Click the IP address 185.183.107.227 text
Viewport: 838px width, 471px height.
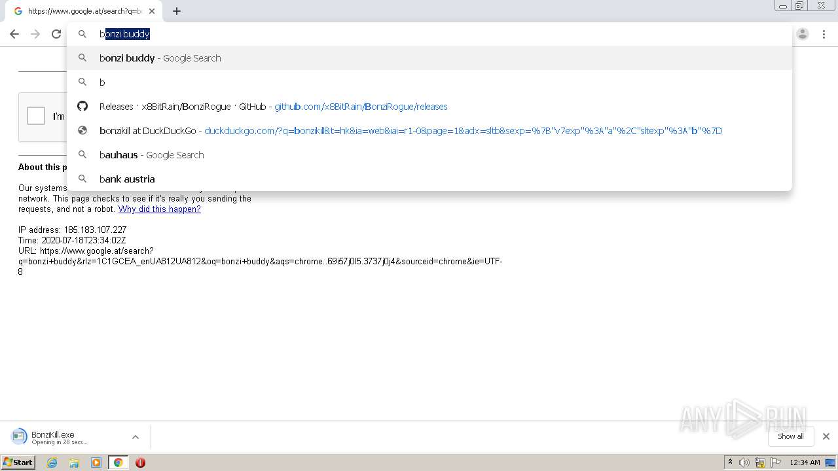pyautogui.click(x=72, y=230)
